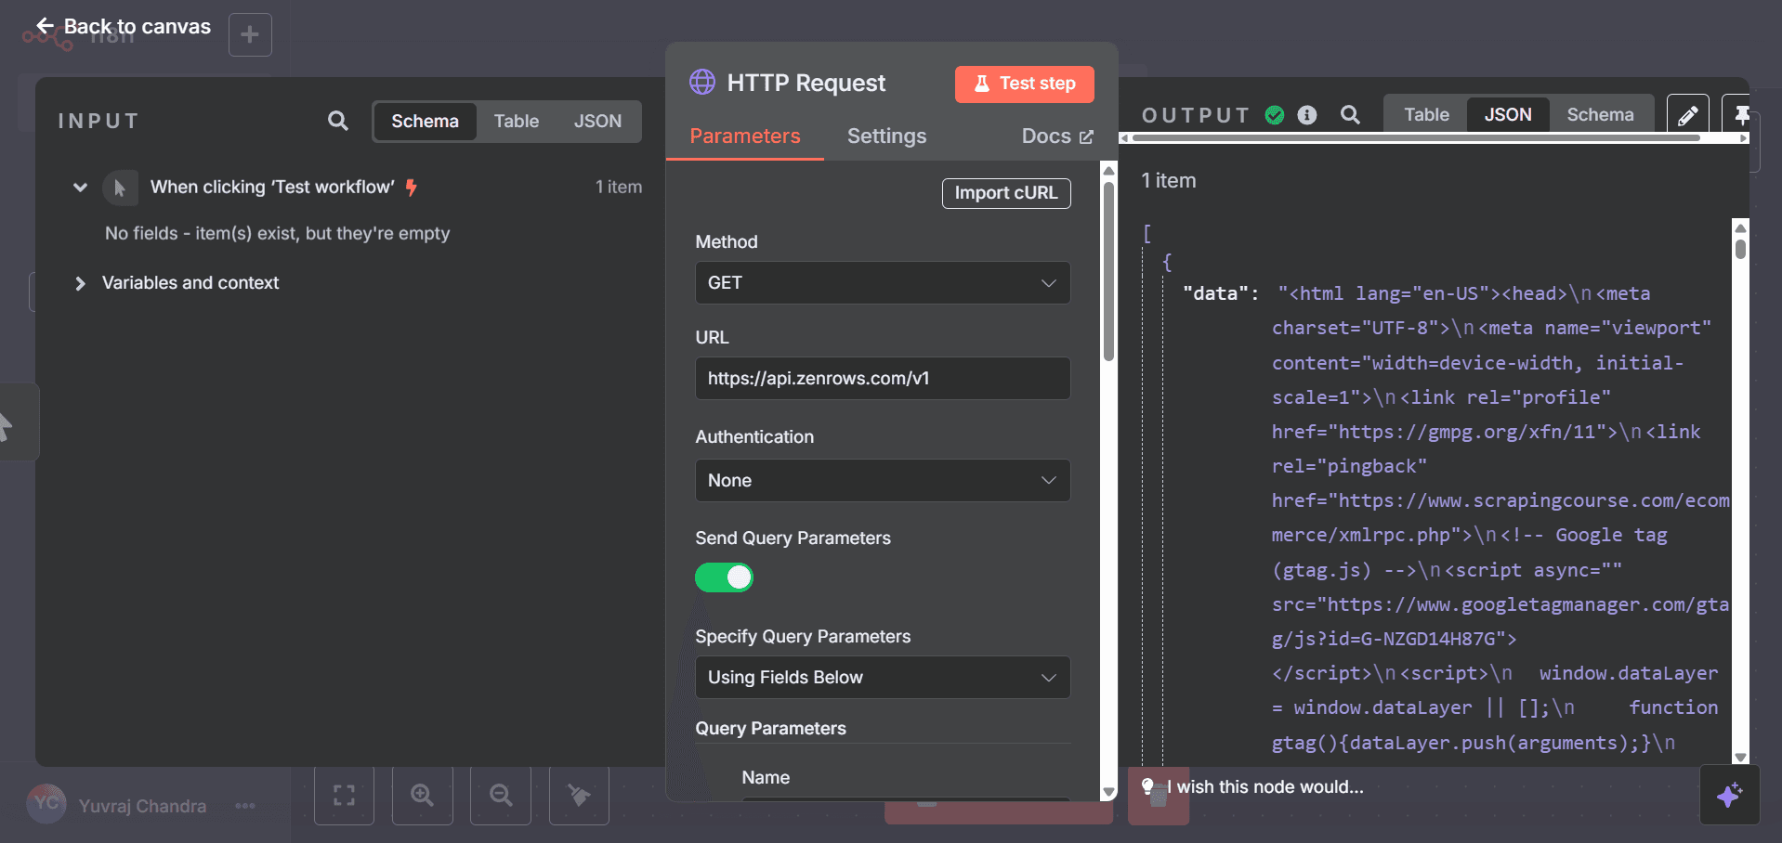The height and width of the screenshot is (843, 1782).
Task: Click the output vertical scrollbar thumb
Action: pyautogui.click(x=1740, y=249)
